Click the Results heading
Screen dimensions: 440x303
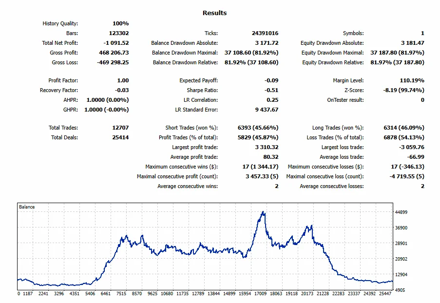(x=215, y=13)
